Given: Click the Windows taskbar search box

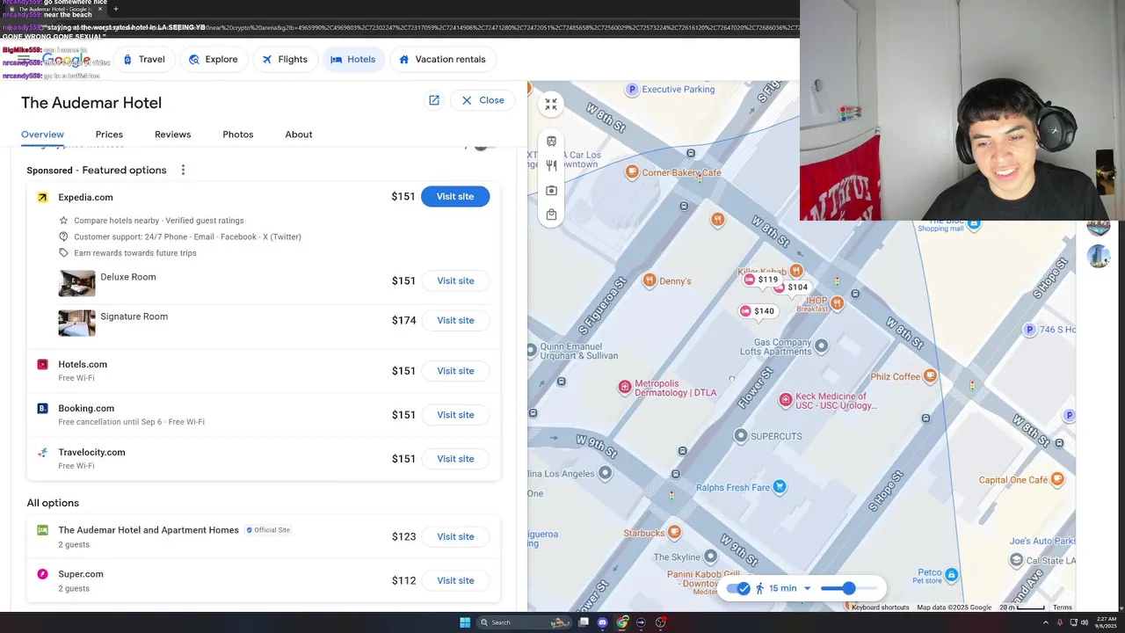Looking at the screenshot, I should point(524,622).
